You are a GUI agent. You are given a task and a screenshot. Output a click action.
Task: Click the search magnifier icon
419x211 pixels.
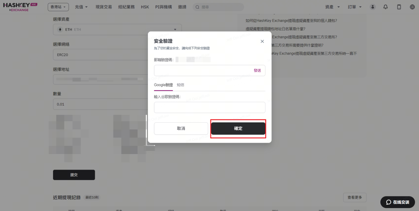tap(197, 7)
